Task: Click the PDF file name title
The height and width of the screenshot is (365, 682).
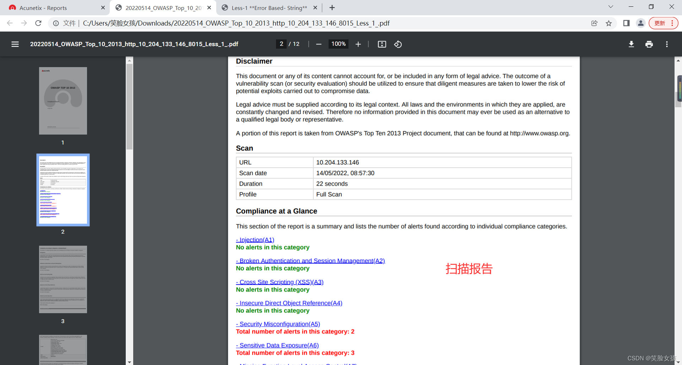Action: coord(134,44)
